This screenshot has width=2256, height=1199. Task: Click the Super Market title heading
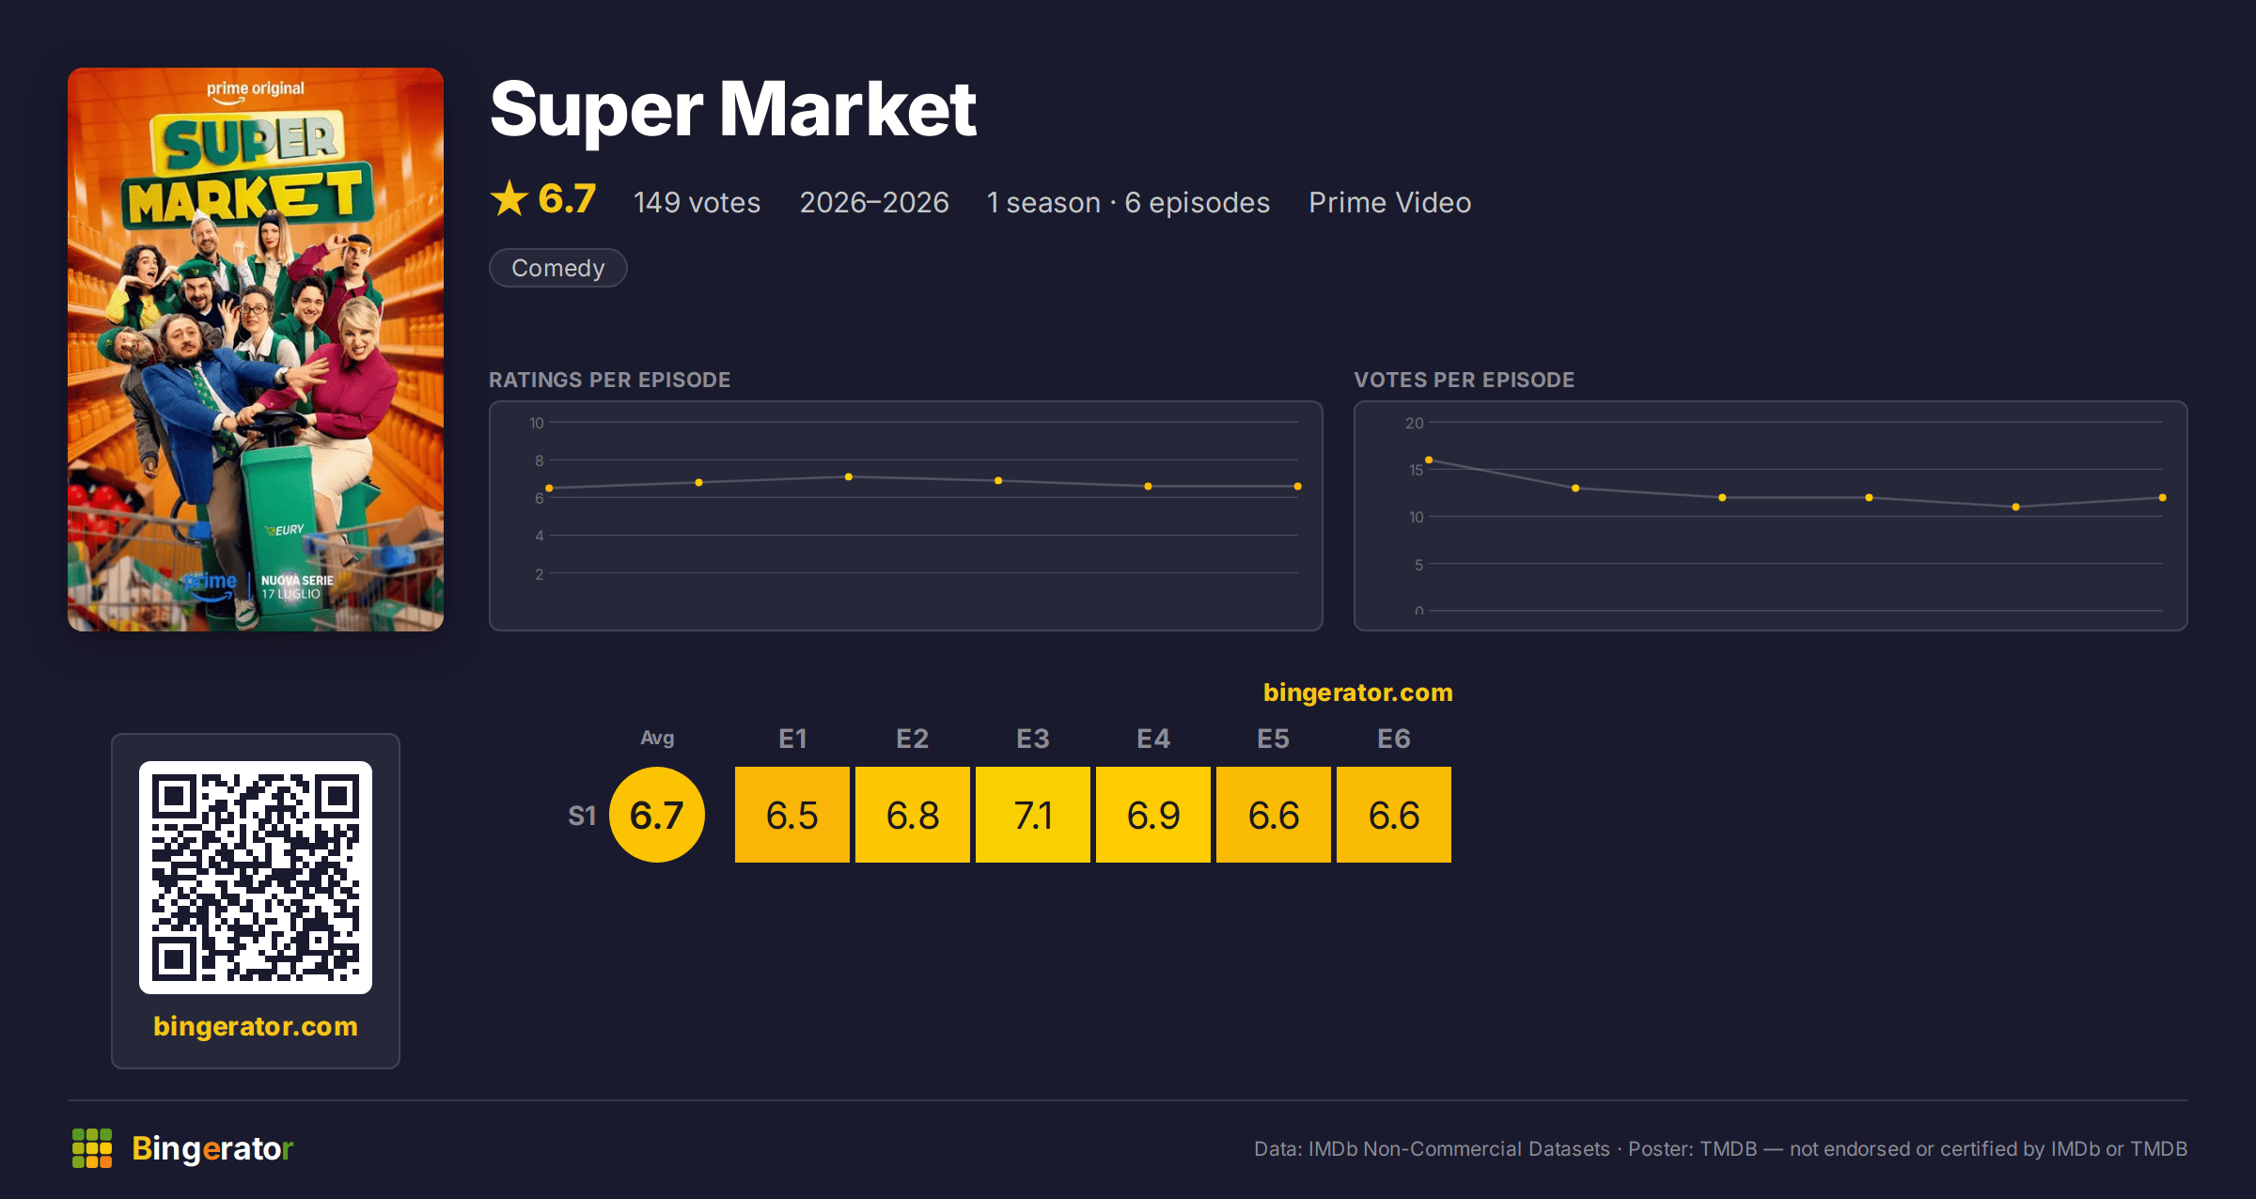[x=733, y=109]
